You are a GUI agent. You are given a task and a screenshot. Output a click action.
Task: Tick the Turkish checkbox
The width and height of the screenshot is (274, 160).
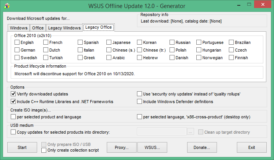tap(46, 58)
